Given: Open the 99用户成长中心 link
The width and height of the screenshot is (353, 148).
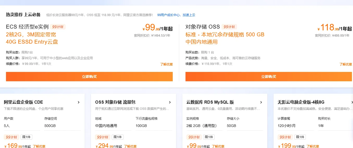Looking at the screenshot, I should (x=169, y=15).
